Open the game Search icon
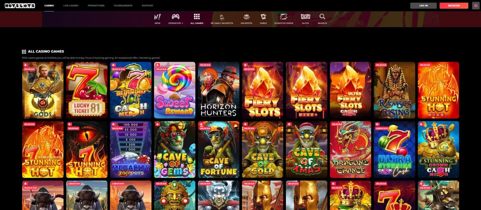This screenshot has width=481, height=210. (322, 19)
